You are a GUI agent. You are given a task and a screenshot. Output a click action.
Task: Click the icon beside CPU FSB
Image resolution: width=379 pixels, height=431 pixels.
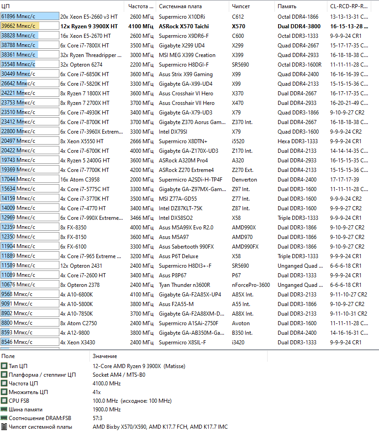[4, 401]
